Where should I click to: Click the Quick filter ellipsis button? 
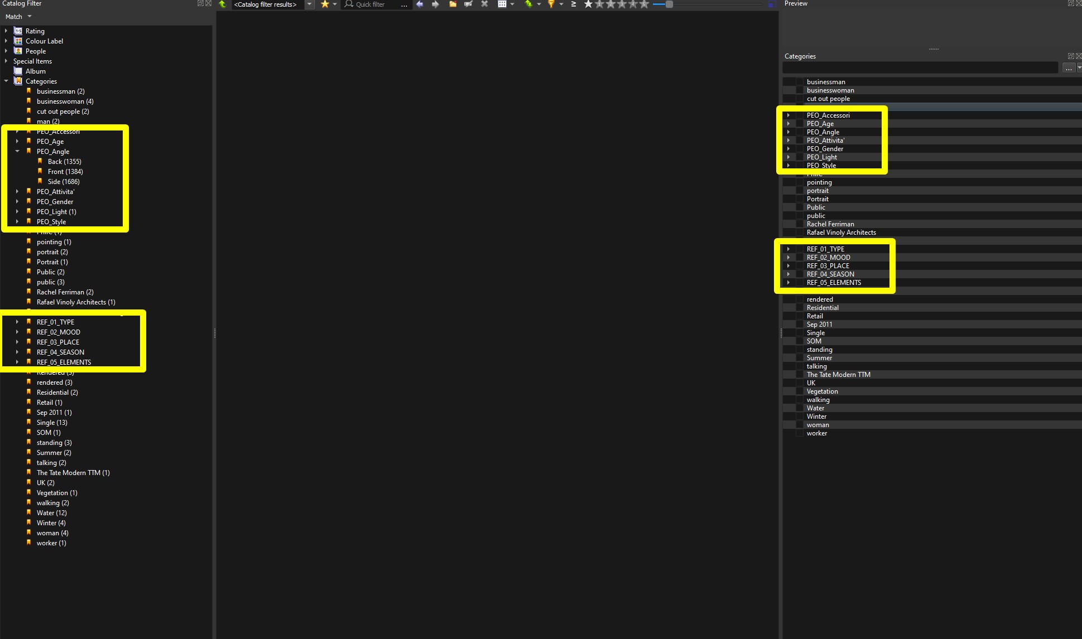(x=404, y=4)
